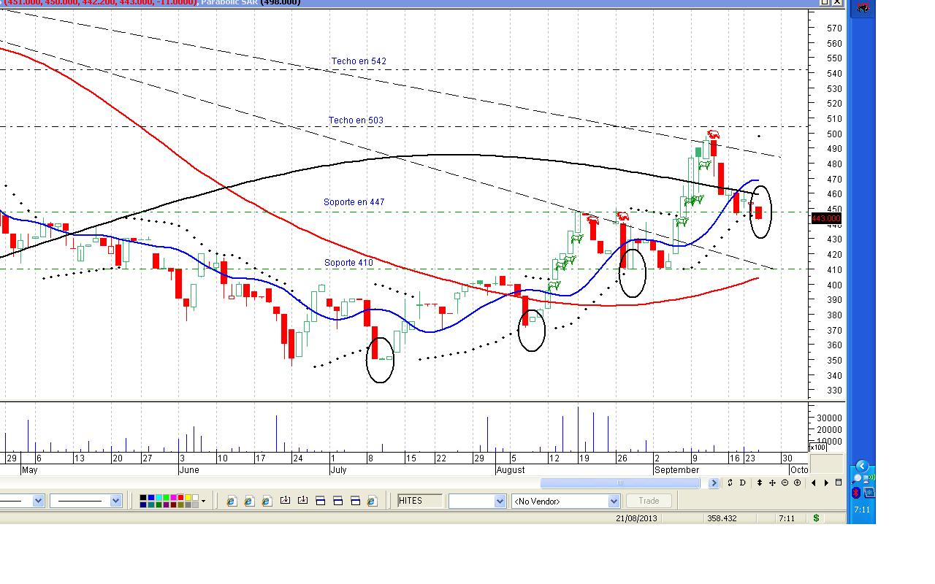Click the HITES symbol field
The image size is (935, 584).
pyautogui.click(x=420, y=501)
